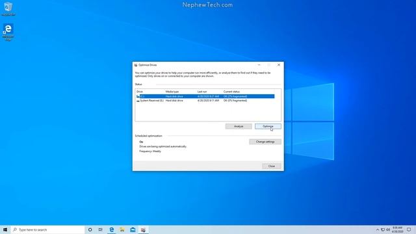Open Change settings for scheduled optimization
416x234 pixels.
point(265,142)
